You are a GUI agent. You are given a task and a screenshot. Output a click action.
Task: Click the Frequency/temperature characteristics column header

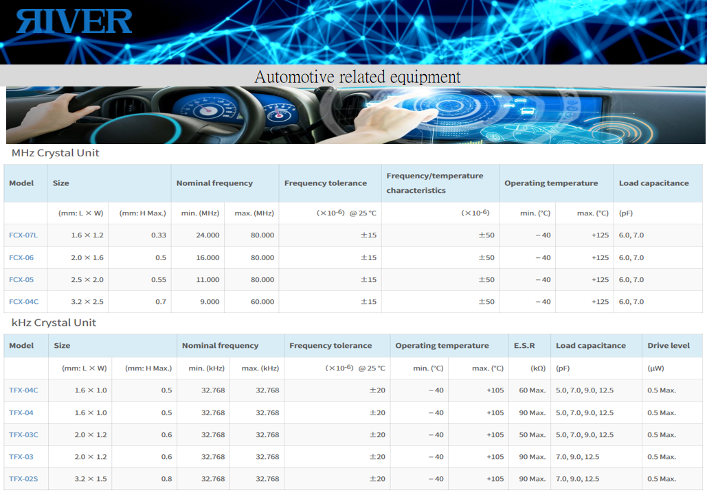click(434, 183)
